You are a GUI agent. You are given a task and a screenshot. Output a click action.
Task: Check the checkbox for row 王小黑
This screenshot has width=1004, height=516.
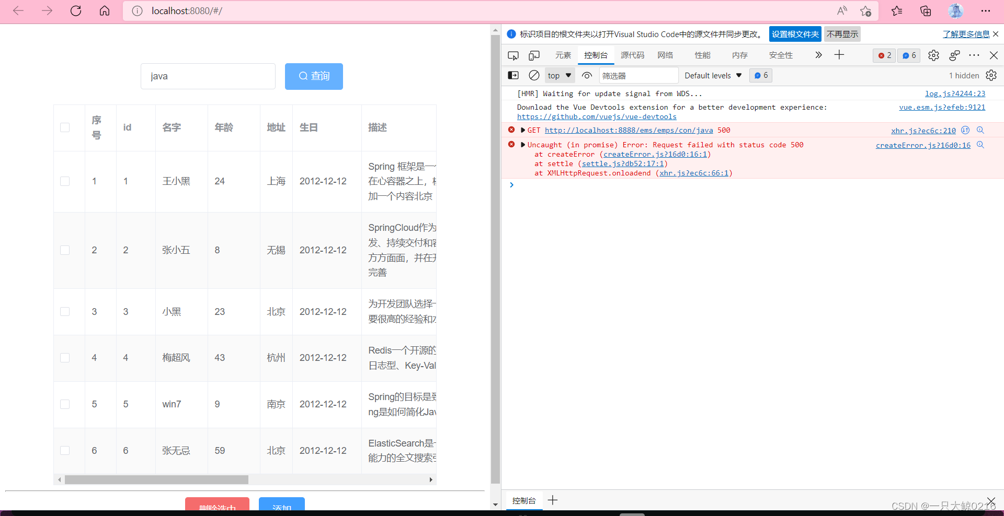click(65, 181)
